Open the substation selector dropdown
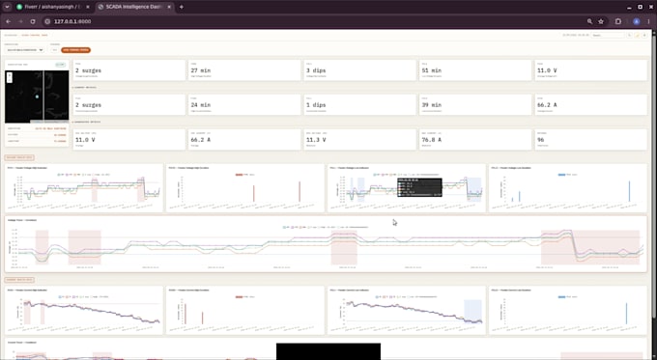 pyautogui.click(x=24, y=50)
